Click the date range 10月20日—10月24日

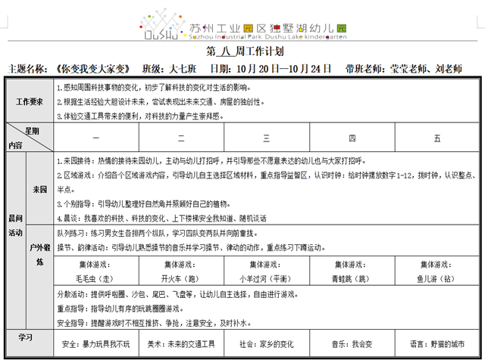coord(283,69)
